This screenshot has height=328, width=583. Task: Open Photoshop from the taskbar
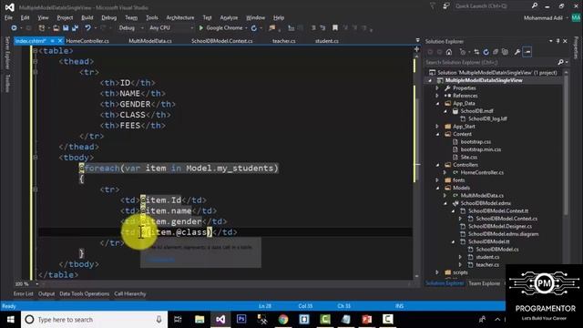(241, 320)
